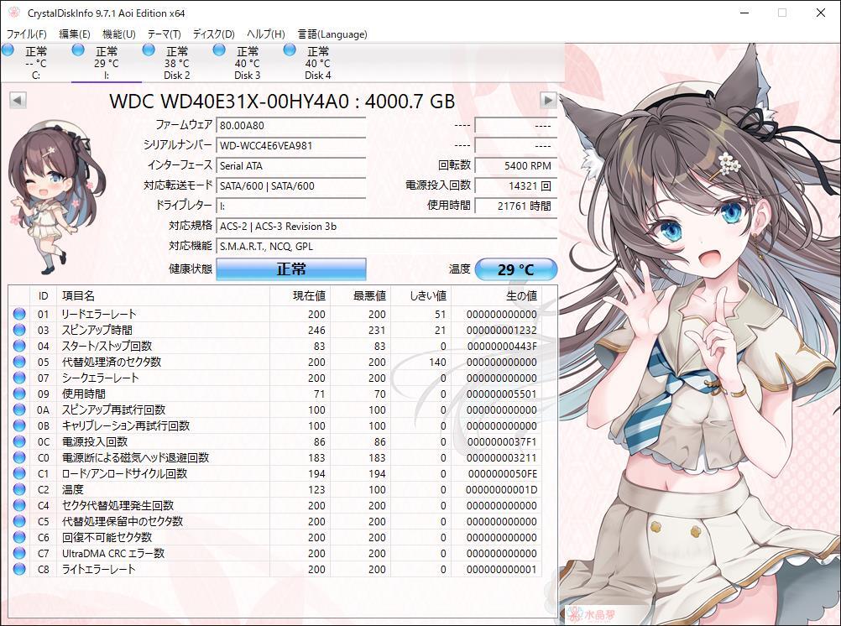
Task: Select the C: disk tab
Action: coord(36,63)
